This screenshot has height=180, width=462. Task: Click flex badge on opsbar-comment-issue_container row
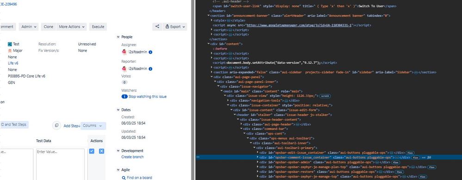415,157
